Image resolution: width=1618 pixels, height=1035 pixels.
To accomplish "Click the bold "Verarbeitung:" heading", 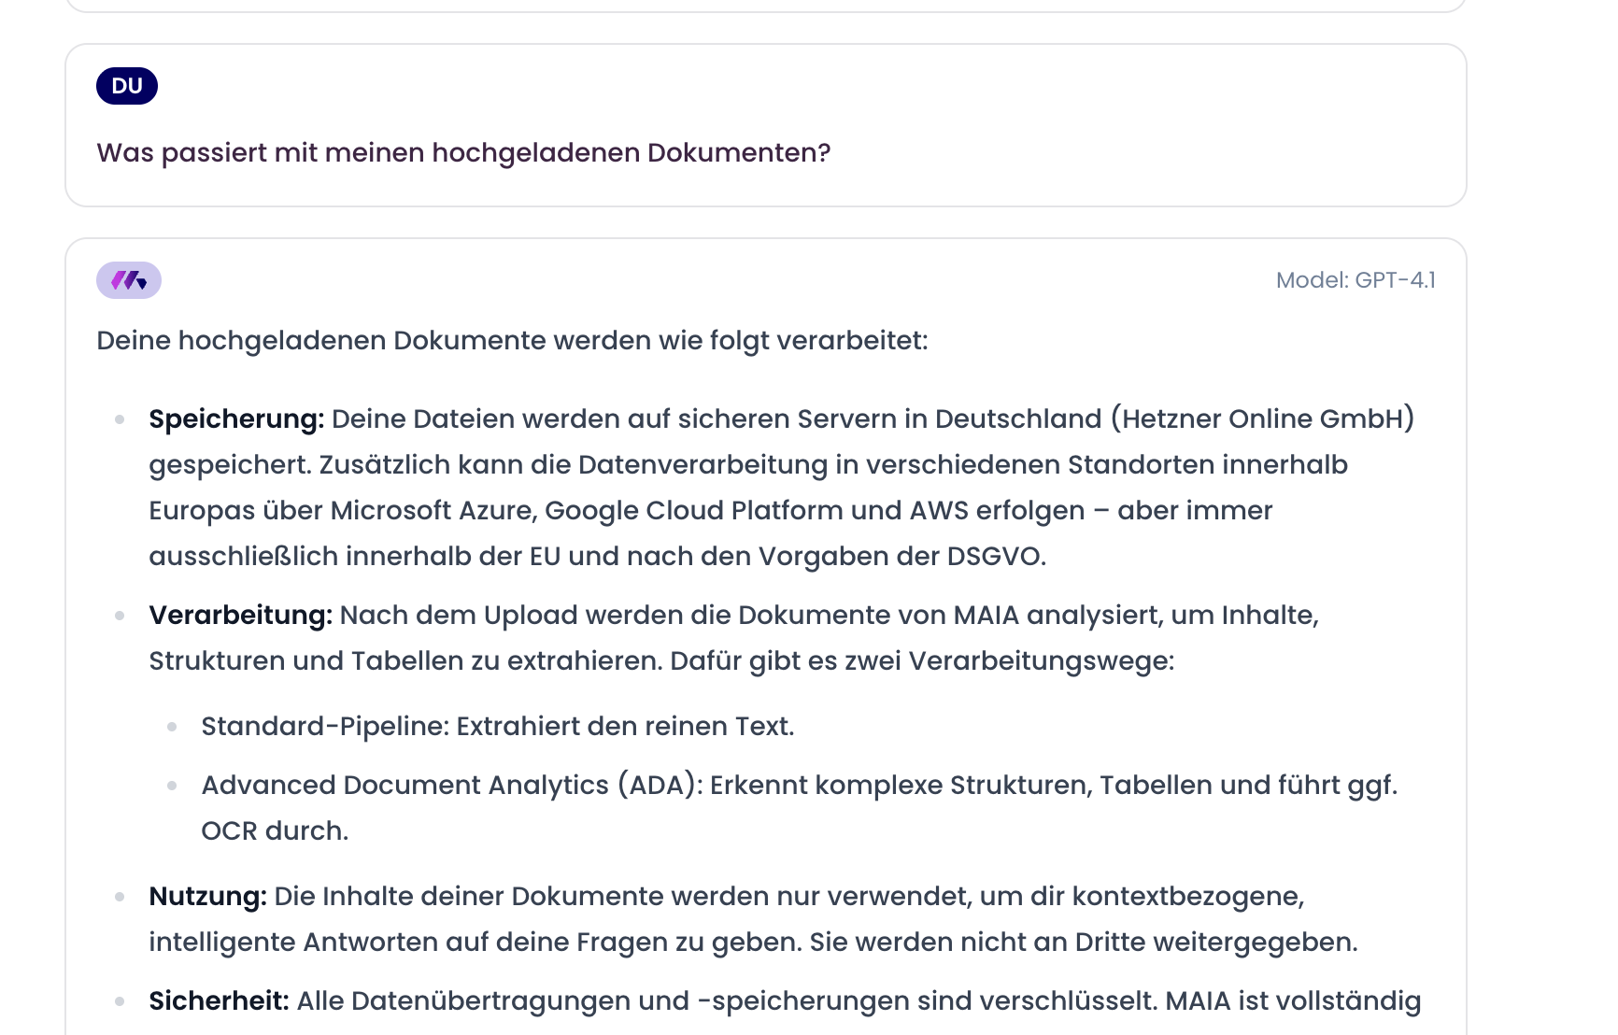I will coord(240,616).
